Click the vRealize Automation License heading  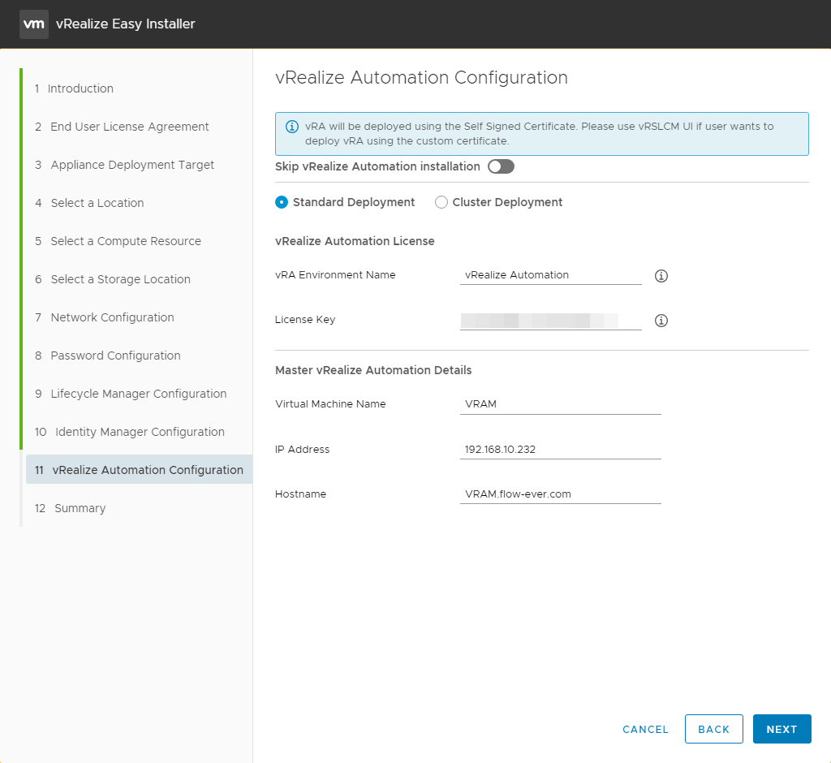click(x=355, y=241)
